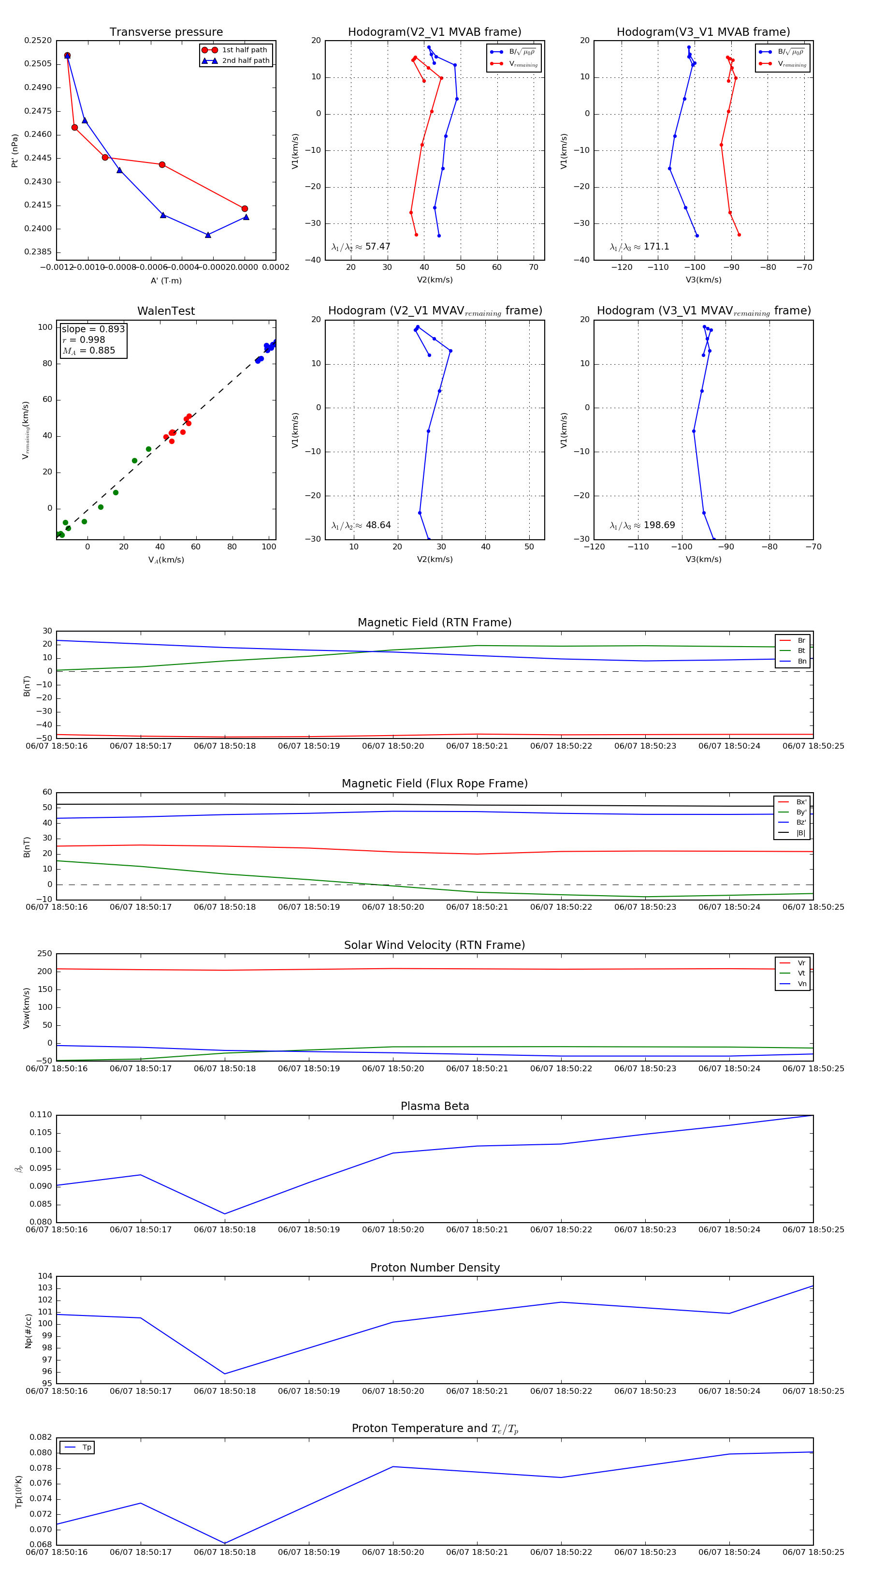Click the λ1/λ2 ≈ 57.47 annotation
Screen dimensions: 870x1596
click(361, 247)
